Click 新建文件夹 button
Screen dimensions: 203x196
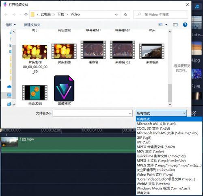[32, 25]
